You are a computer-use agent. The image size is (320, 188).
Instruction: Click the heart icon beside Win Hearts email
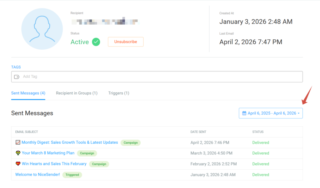click(18, 164)
